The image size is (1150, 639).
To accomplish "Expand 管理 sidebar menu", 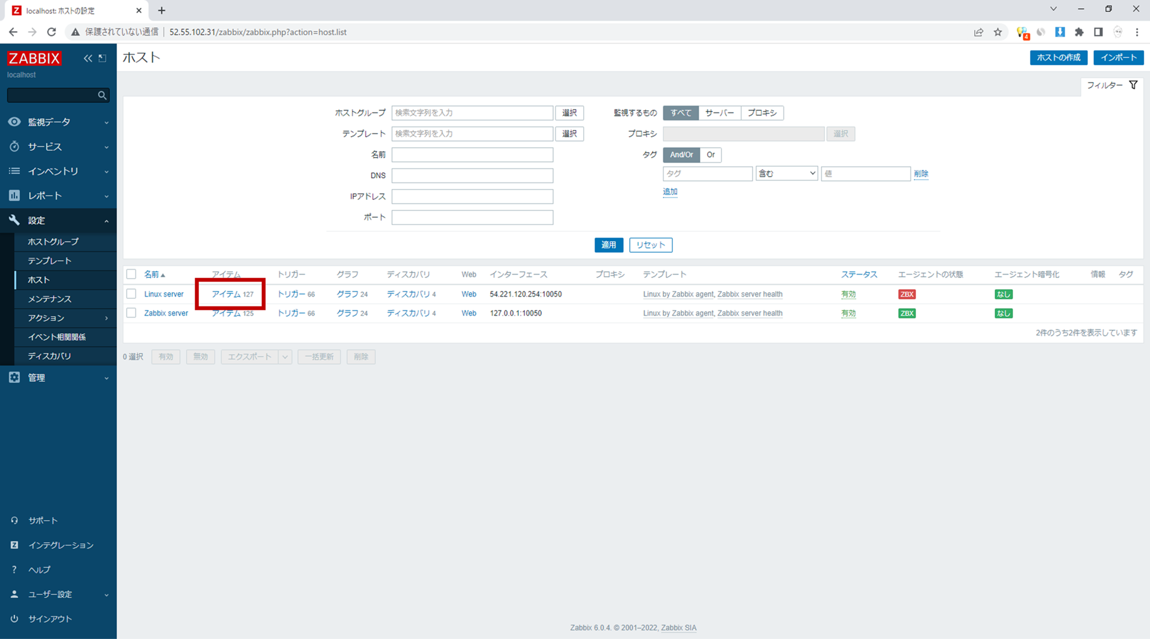I will [x=58, y=378].
